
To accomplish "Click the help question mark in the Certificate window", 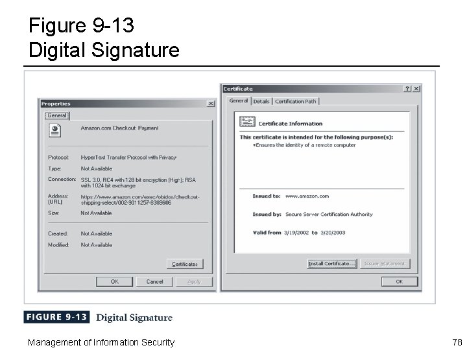I will pyautogui.click(x=407, y=88).
